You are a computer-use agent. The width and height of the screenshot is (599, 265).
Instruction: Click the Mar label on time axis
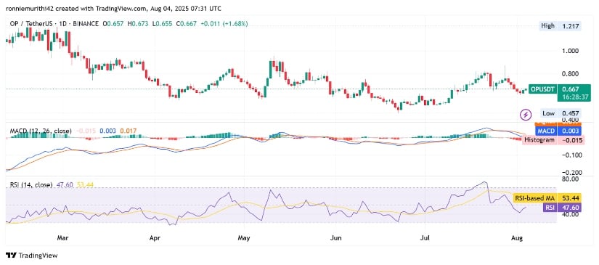[x=63, y=238]
